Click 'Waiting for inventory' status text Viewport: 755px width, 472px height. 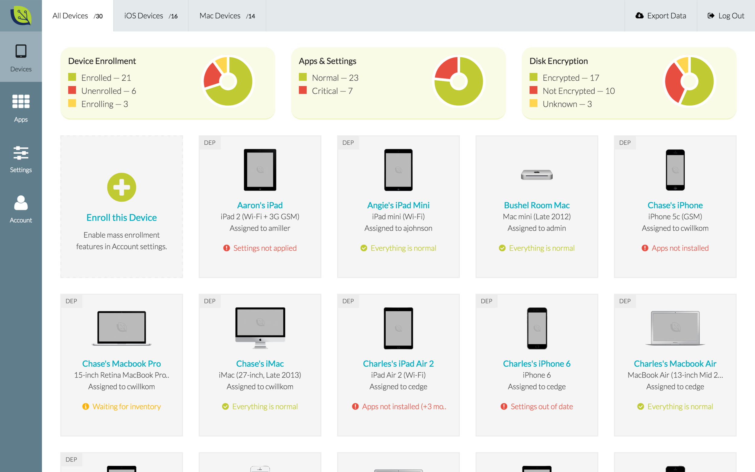[127, 406]
